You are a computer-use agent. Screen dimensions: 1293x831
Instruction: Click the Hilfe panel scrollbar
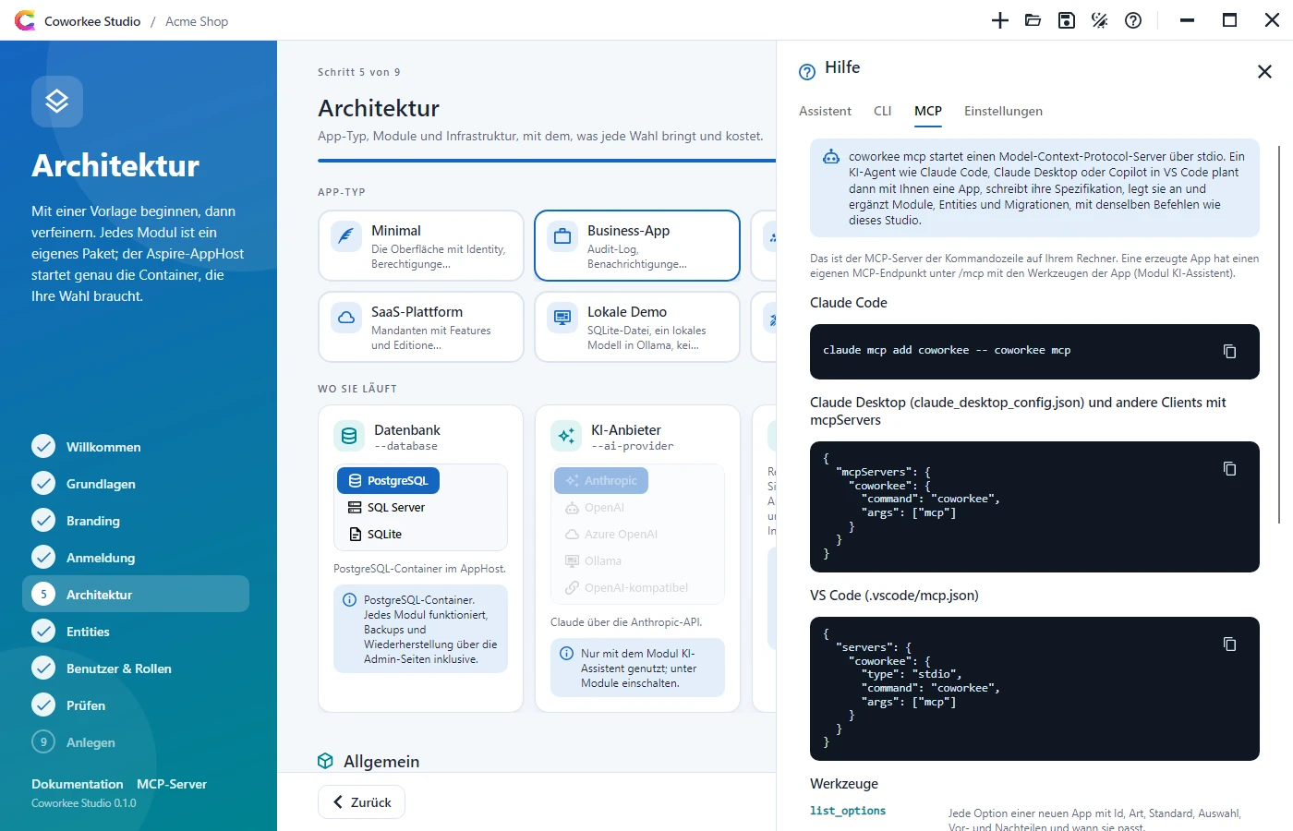[1279, 334]
